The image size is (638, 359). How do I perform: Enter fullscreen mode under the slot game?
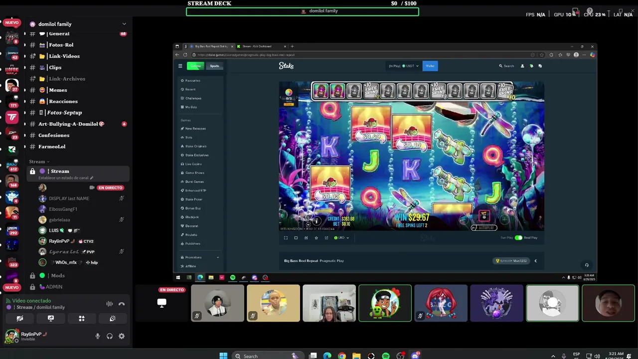pyautogui.click(x=286, y=238)
